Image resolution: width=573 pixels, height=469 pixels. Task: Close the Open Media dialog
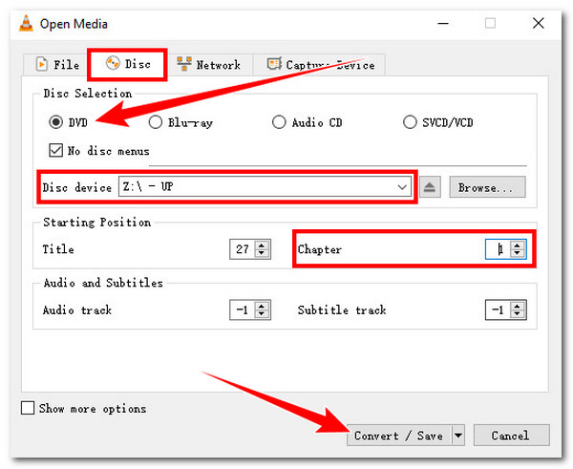pyautogui.click(x=539, y=23)
